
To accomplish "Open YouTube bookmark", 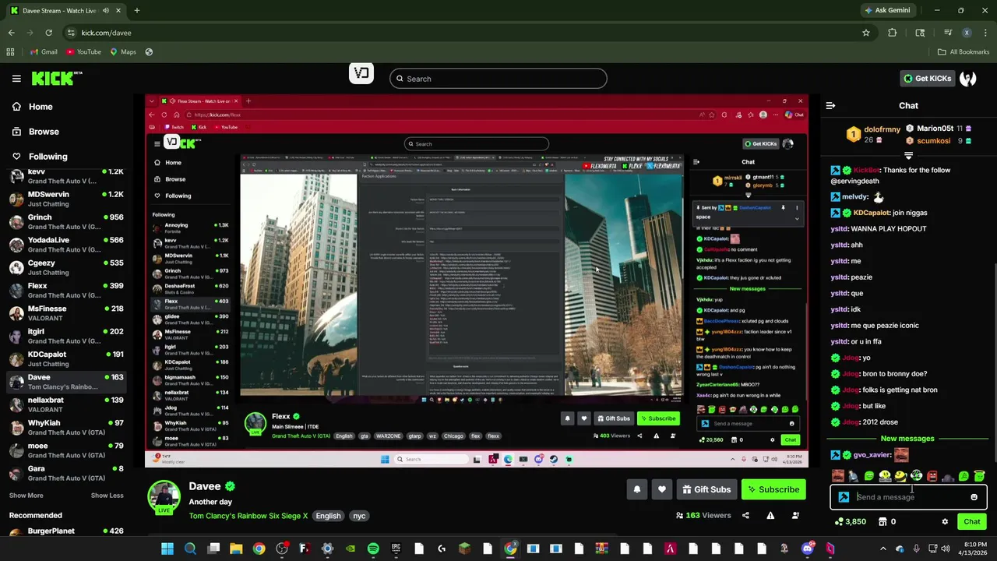I will pos(83,52).
